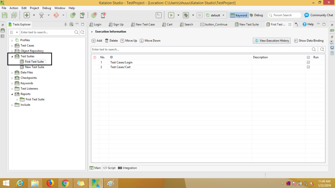Open Internet Explorer from the taskbar

click(20, 183)
